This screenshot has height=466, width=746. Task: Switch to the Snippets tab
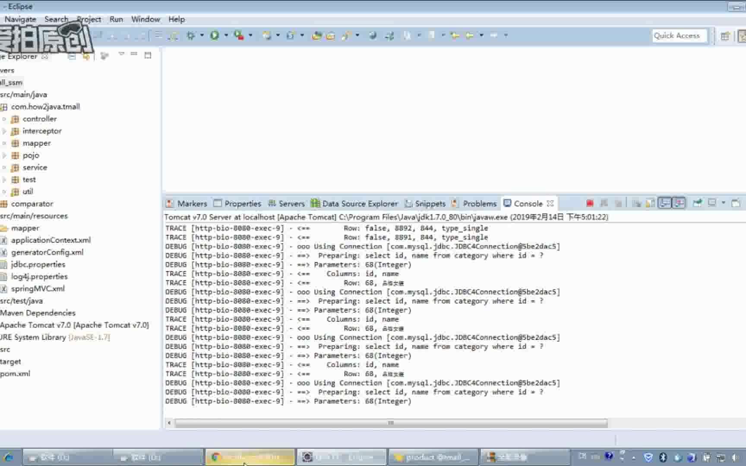[x=425, y=204]
